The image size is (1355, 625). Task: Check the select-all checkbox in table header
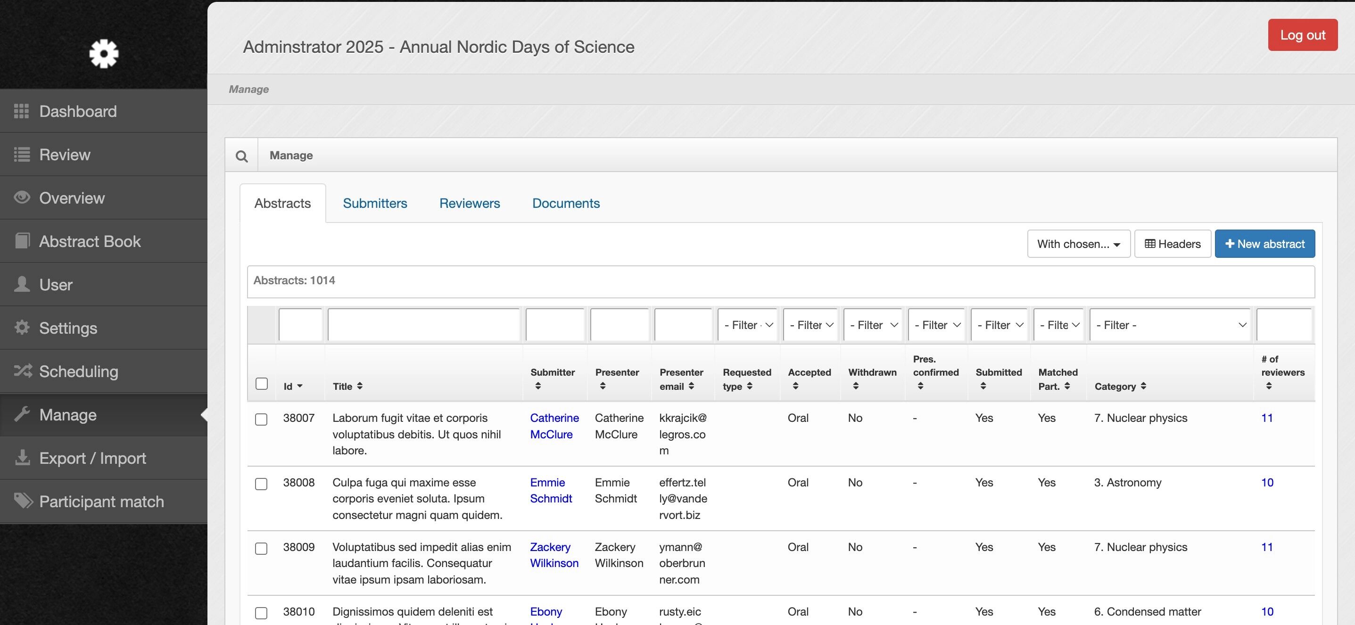261,384
